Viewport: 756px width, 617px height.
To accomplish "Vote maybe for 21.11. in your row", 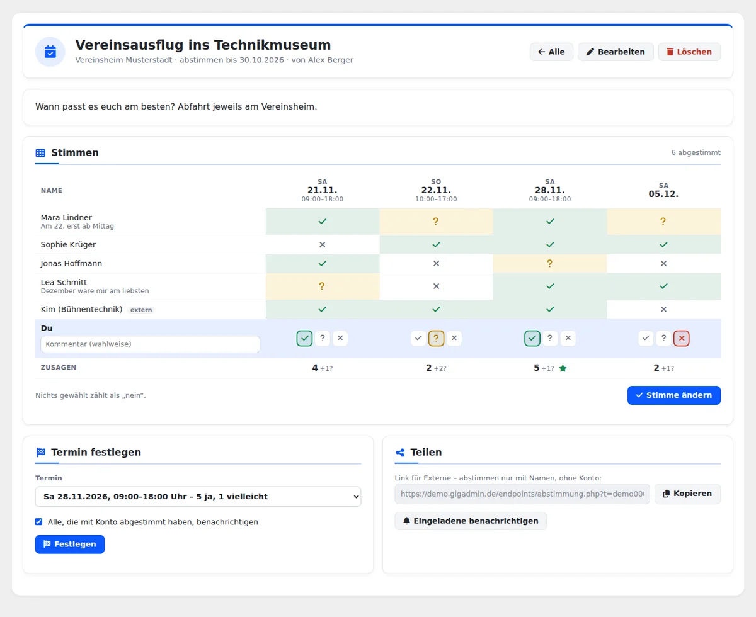I will tap(323, 338).
